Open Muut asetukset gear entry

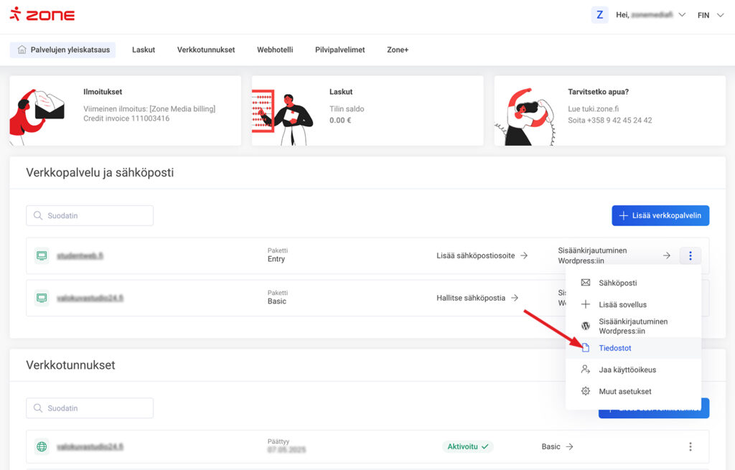(x=624, y=391)
